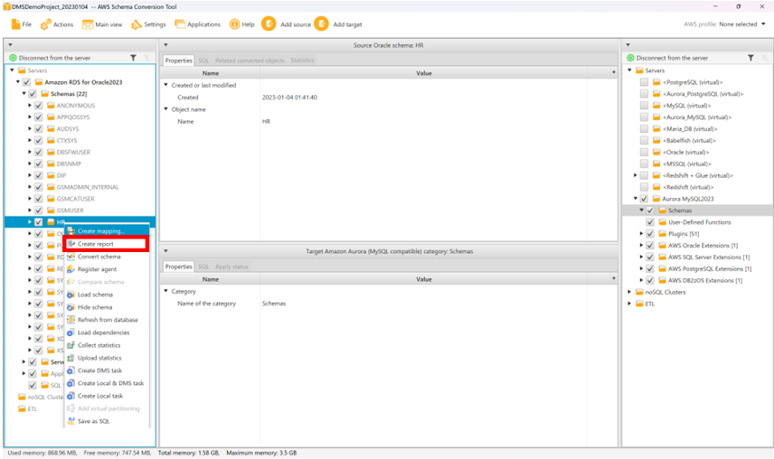Open Related converted objects tab
The width and height of the screenshot is (774, 459).
pos(250,61)
